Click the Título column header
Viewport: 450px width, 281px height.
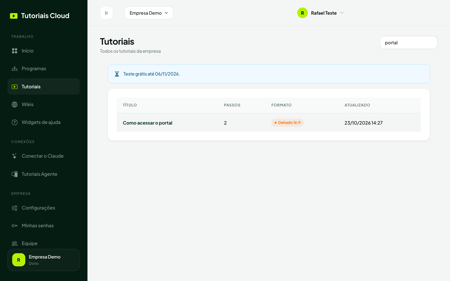(x=130, y=105)
